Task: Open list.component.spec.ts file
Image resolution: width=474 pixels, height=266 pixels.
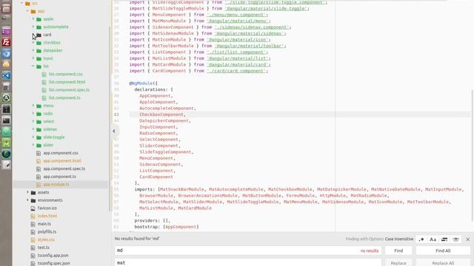Action: pyautogui.click(x=69, y=90)
